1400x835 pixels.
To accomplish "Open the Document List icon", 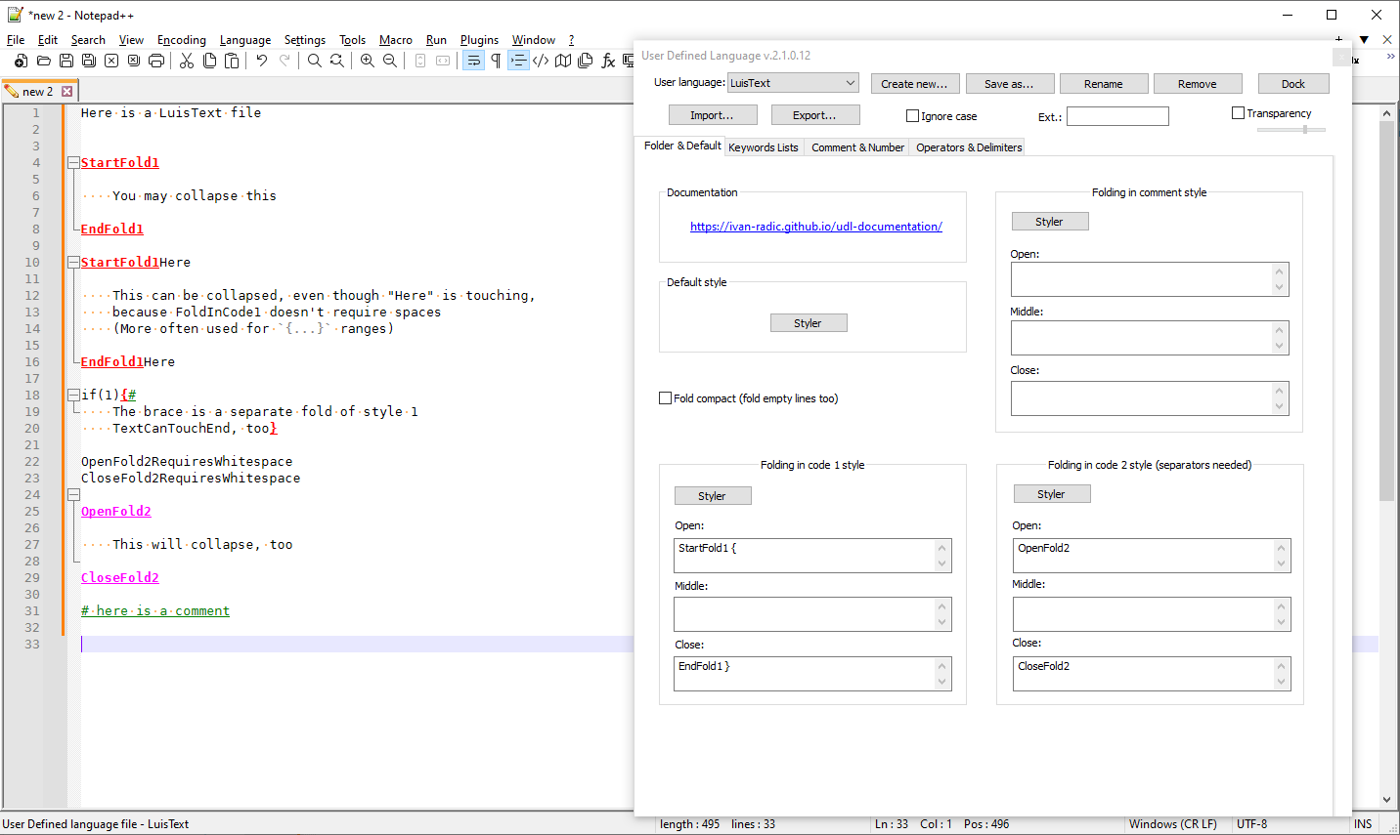I will tap(586, 61).
